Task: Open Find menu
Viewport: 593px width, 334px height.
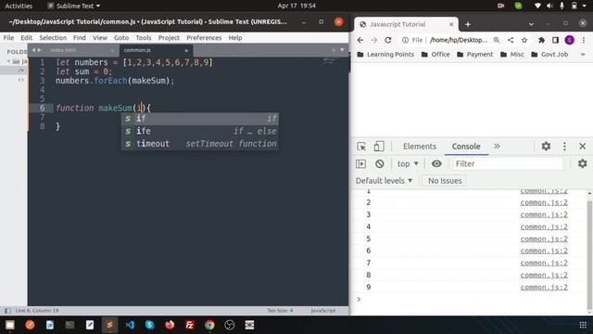Action: coord(80,38)
